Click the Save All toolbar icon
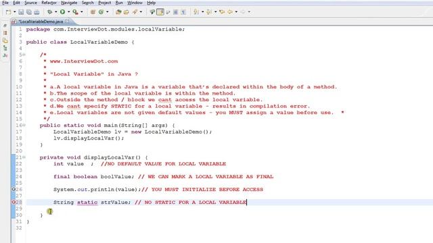 [x=28, y=12]
